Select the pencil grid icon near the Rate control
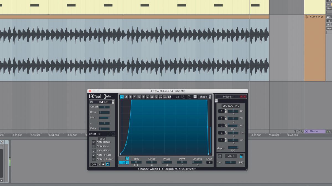The height and width of the screenshot is (186, 332). pyautogui.click(x=127, y=158)
